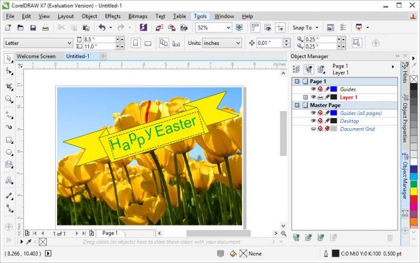Select portrait page orientation button

pos(136,43)
